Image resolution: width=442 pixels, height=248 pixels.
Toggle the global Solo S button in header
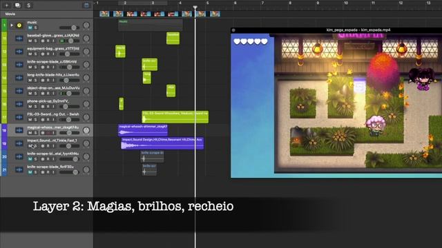(x=28, y=5)
